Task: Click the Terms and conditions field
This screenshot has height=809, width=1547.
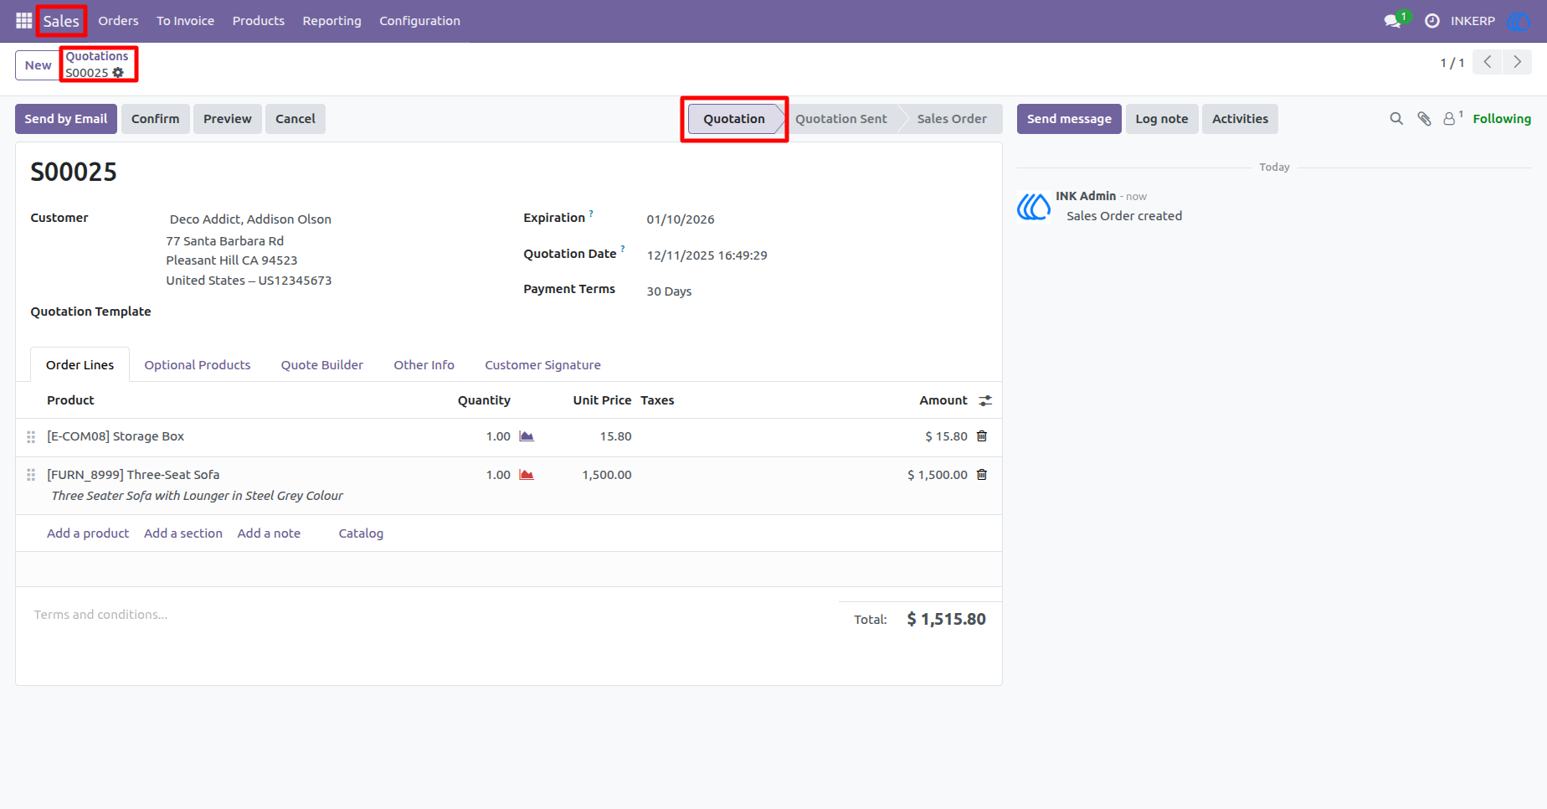Action: 427,615
